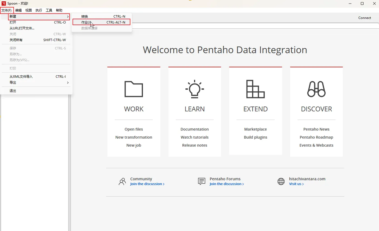
Task: Open the Pentaho Roadmap link
Action: [x=316, y=137]
